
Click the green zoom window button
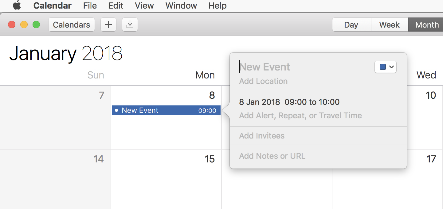coord(36,25)
